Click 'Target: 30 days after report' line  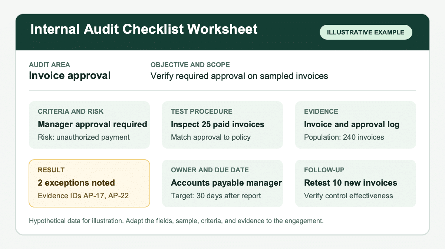[x=216, y=195]
